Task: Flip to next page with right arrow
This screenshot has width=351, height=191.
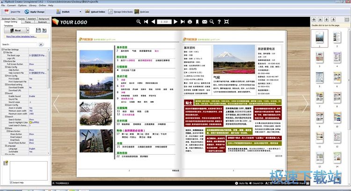Action: point(305,104)
